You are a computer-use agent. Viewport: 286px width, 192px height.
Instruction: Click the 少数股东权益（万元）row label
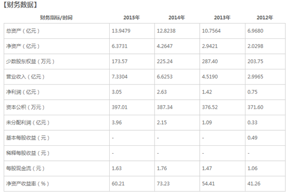[30, 61]
